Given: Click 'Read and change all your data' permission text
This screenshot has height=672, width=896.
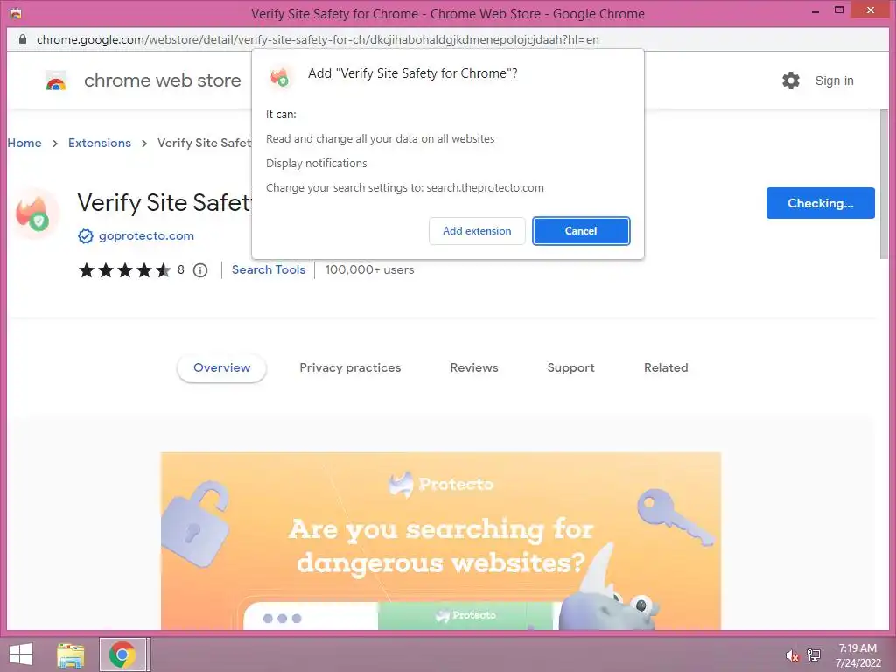Looking at the screenshot, I should [x=380, y=139].
